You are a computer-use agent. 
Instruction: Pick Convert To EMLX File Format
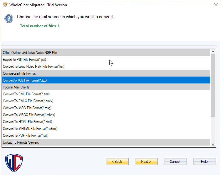[106, 101]
